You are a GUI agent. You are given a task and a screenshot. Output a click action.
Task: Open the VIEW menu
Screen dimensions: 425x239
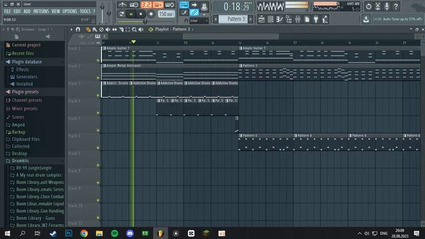coord(56,11)
